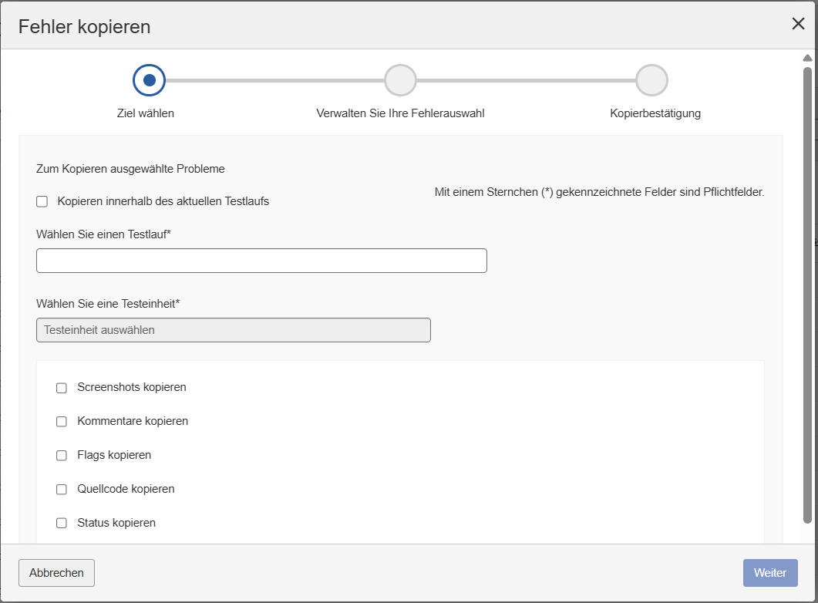This screenshot has width=818, height=603.
Task: Click the scrollbar up arrow
Action: [x=808, y=57]
